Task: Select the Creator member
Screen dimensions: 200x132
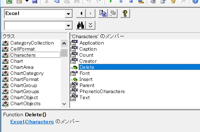Action: [88, 61]
